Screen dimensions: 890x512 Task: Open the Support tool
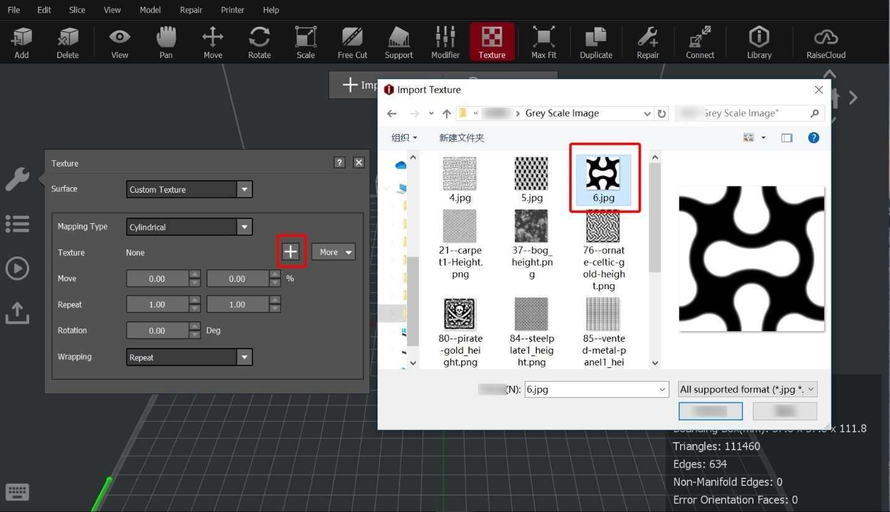pyautogui.click(x=398, y=41)
